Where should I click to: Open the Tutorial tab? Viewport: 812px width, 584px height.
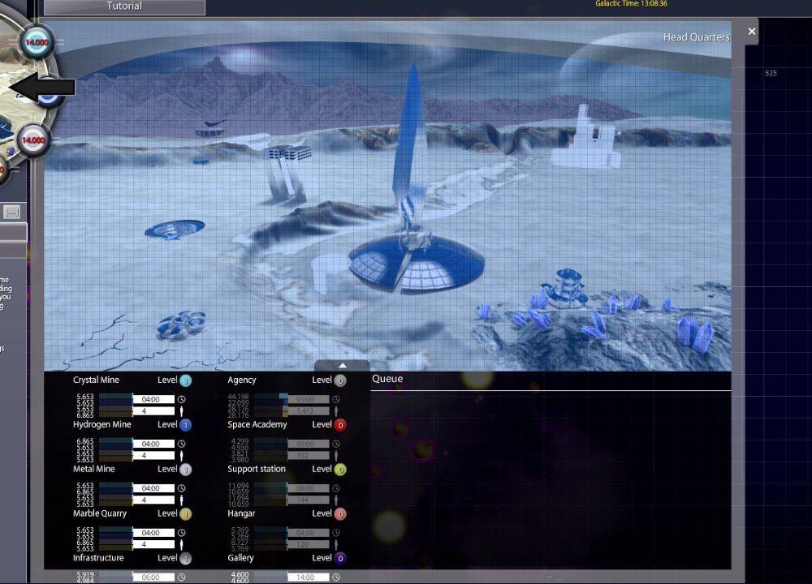pos(124,6)
